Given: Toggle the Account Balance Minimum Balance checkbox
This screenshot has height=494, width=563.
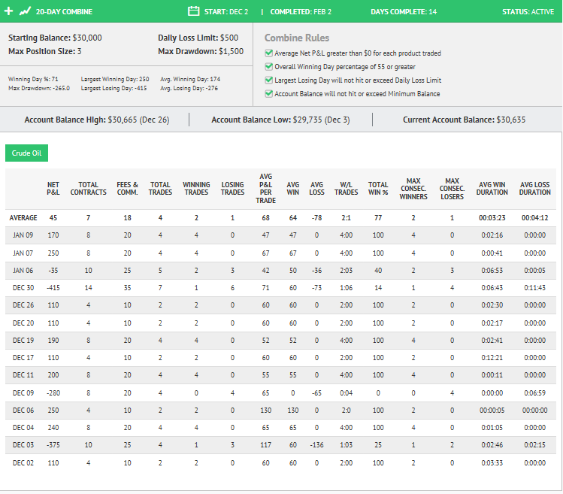Looking at the screenshot, I should click(x=268, y=94).
